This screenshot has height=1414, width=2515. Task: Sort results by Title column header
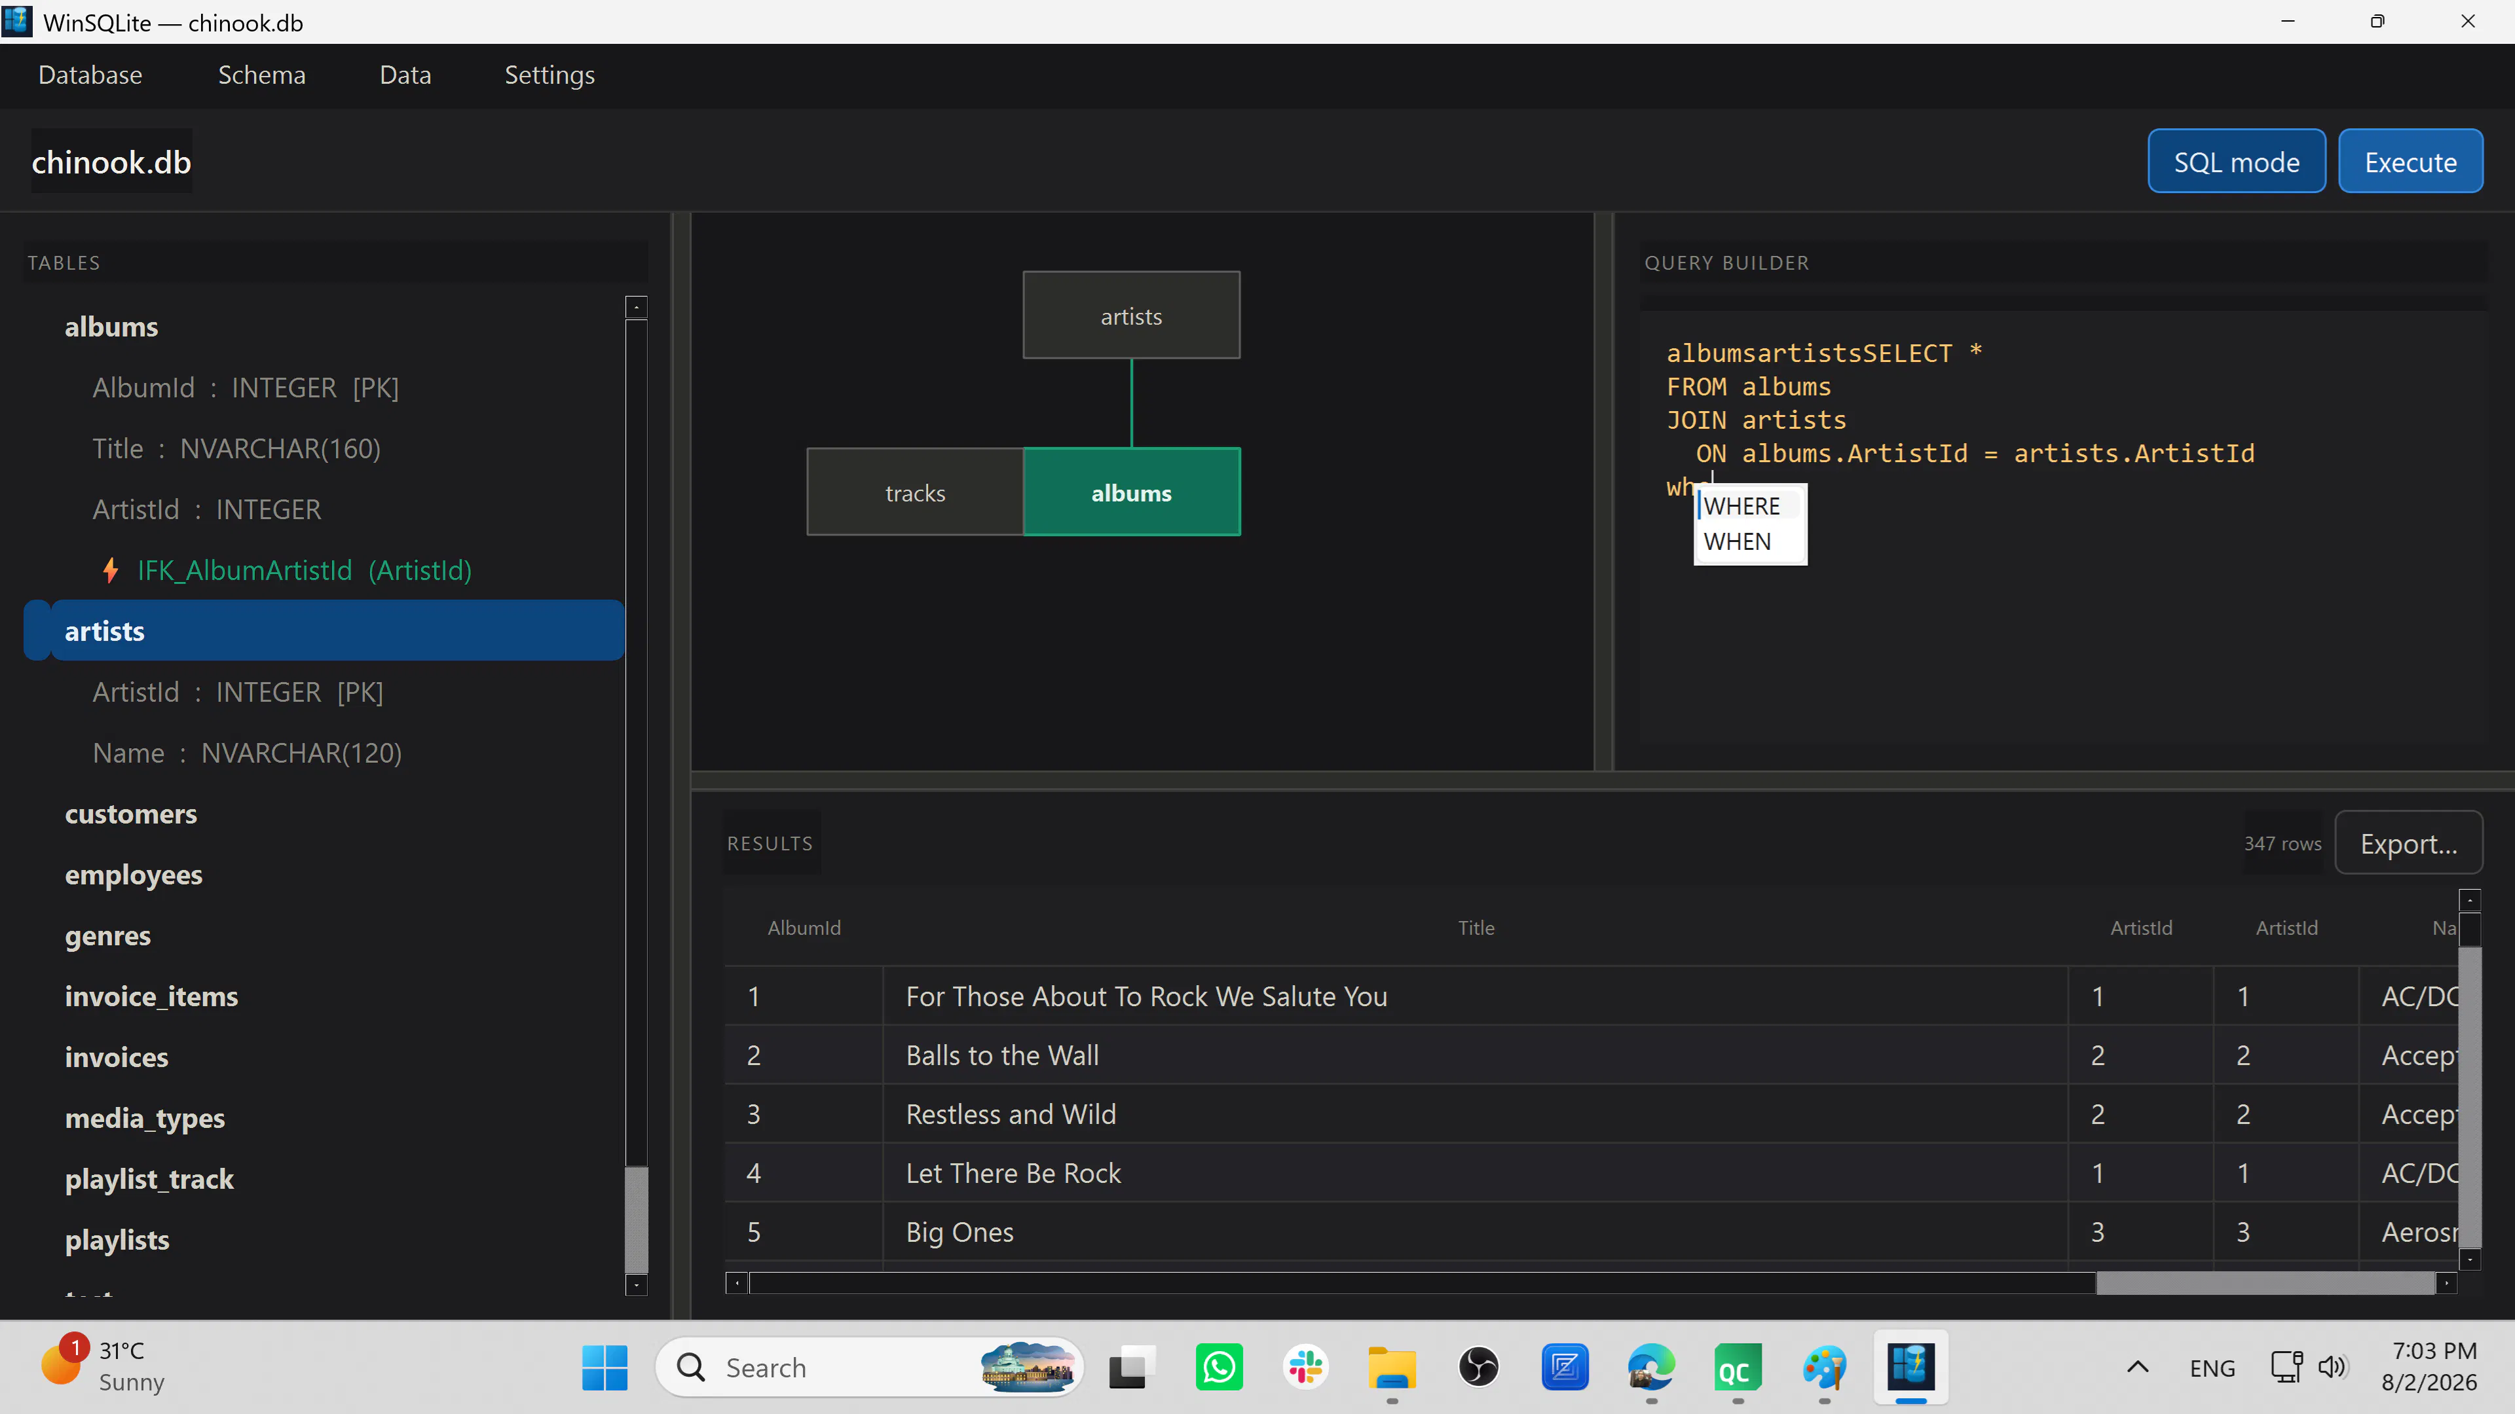[1476, 927]
